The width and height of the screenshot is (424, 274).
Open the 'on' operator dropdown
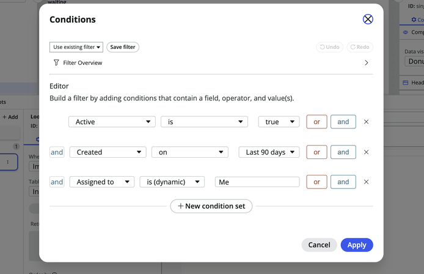point(190,152)
